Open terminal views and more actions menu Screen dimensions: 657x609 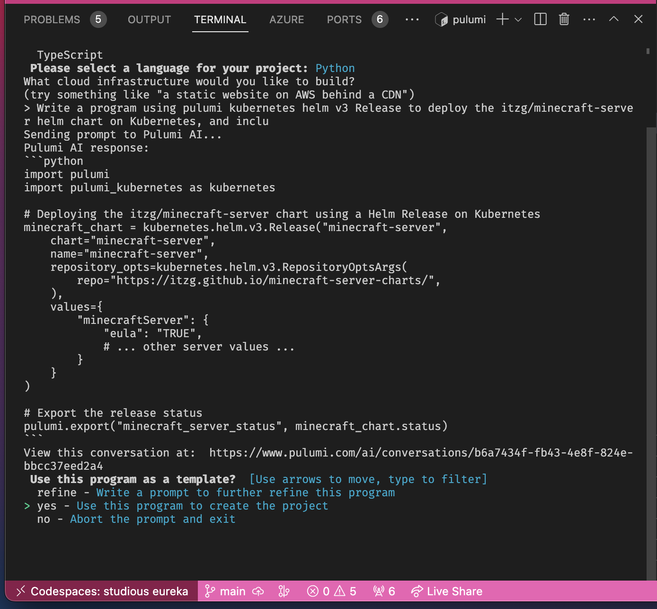pyautogui.click(x=589, y=19)
